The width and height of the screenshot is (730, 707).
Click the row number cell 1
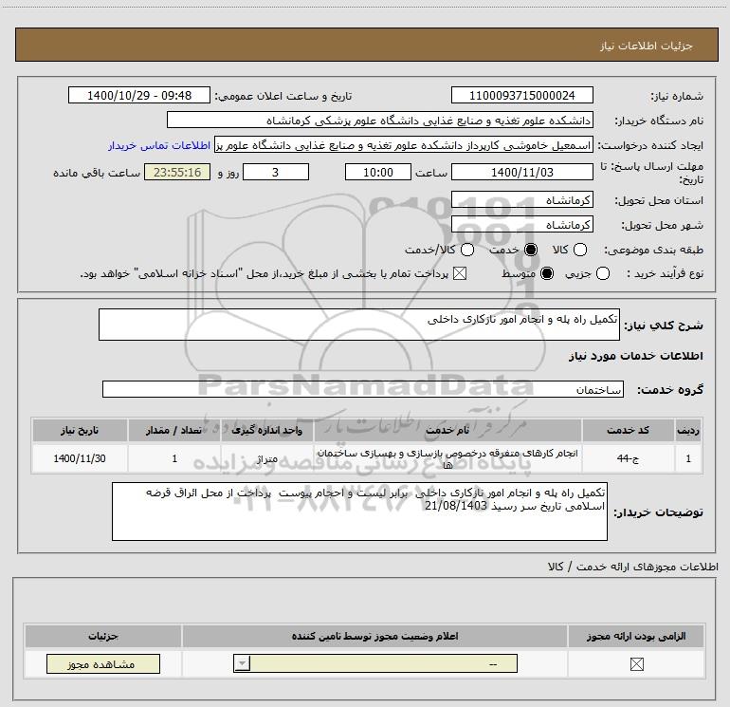tap(688, 458)
